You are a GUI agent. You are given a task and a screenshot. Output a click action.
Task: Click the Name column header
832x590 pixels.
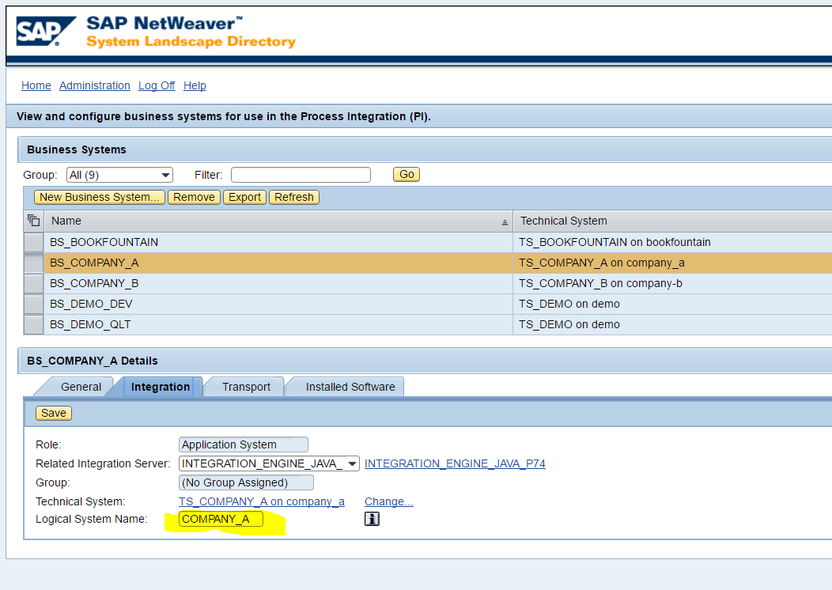[278, 221]
